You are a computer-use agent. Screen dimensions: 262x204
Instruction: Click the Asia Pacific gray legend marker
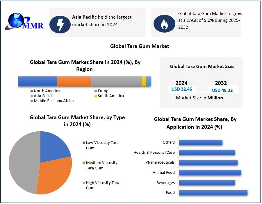tap(31, 96)
